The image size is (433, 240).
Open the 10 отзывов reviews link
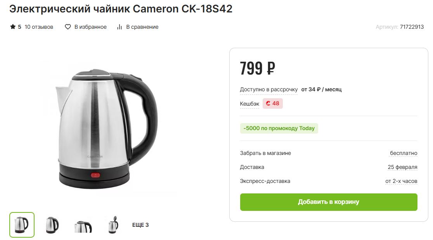[x=39, y=27]
